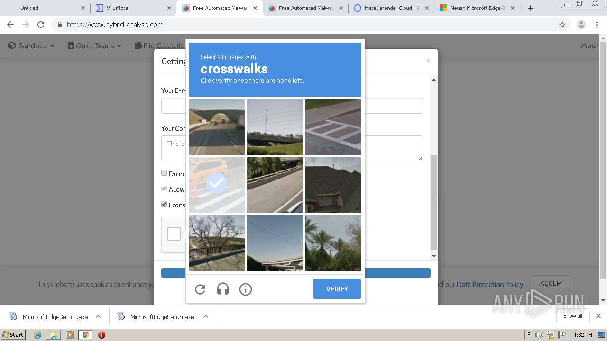The height and width of the screenshot is (341, 607).
Task: Select the palm trees image tile
Action: pyautogui.click(x=333, y=243)
